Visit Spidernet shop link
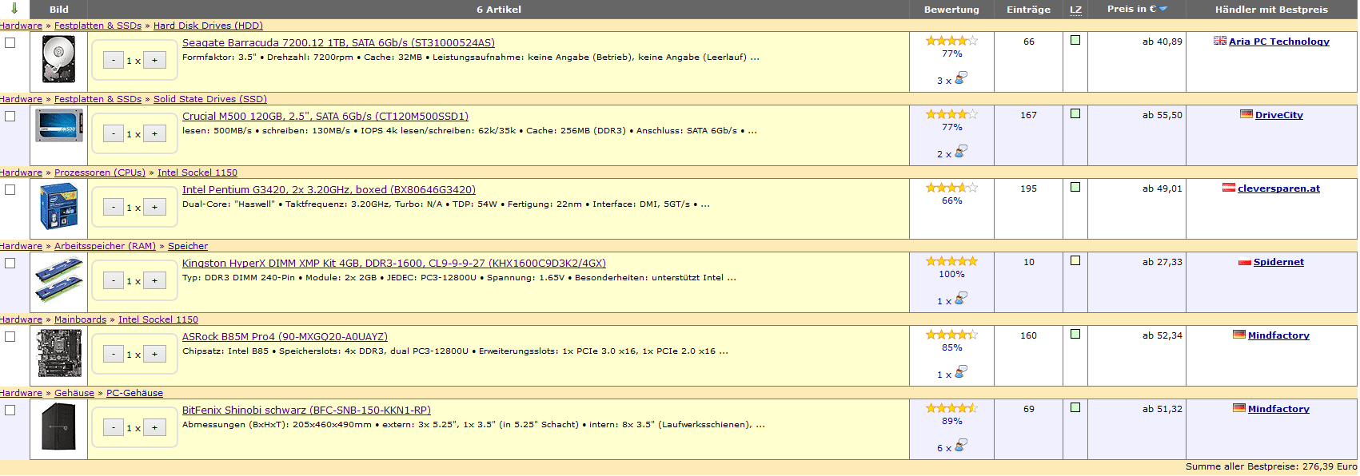1360x476 pixels. click(1278, 262)
